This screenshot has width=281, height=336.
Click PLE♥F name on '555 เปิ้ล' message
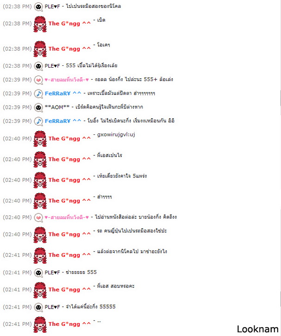[x=52, y=66]
